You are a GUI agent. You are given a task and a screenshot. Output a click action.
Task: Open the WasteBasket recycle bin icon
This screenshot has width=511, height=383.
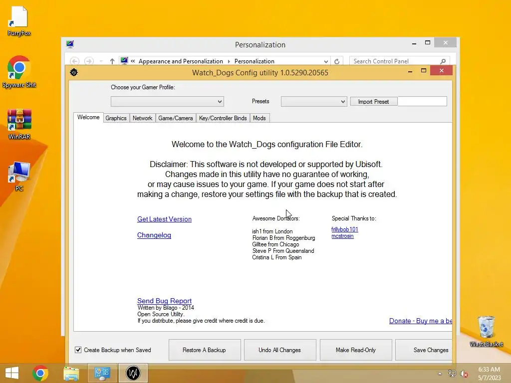coord(486,332)
